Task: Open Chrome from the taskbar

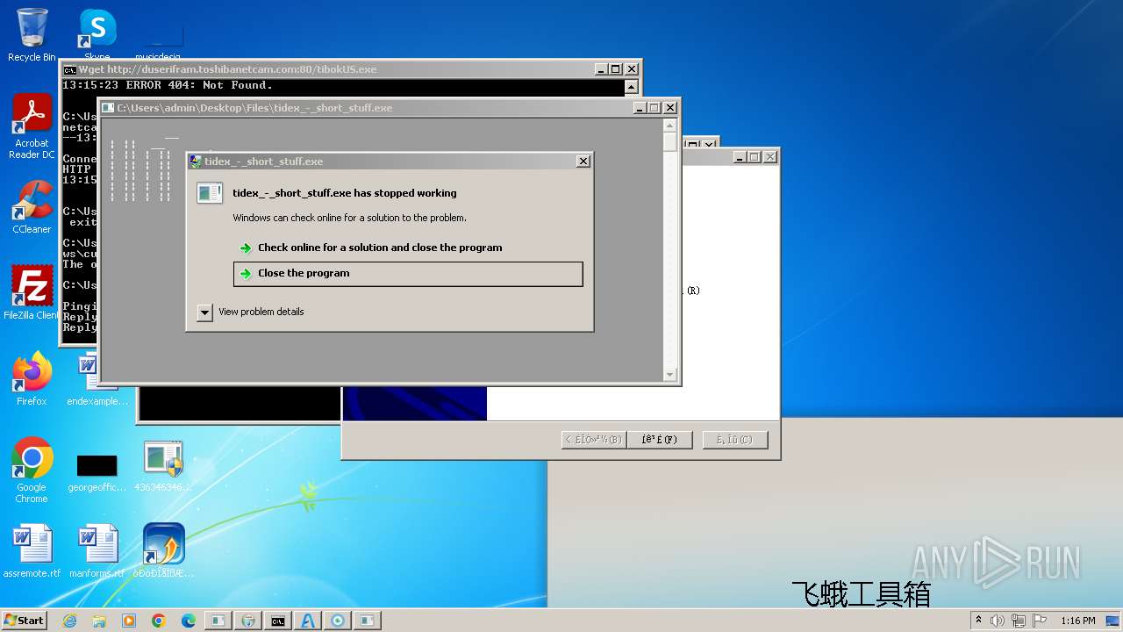Action: [x=159, y=621]
